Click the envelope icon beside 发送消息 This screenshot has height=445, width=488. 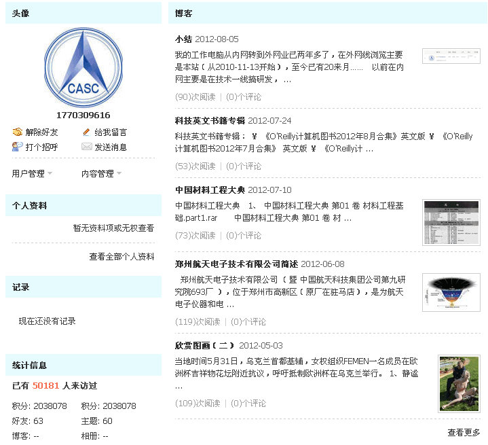87,147
